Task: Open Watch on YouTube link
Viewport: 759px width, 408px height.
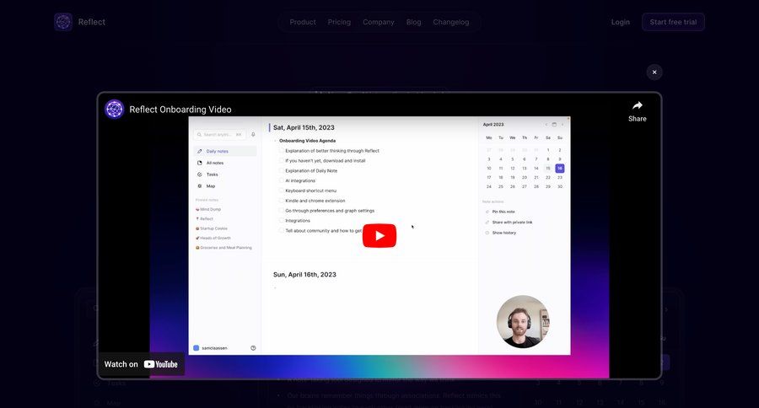Action: point(141,364)
